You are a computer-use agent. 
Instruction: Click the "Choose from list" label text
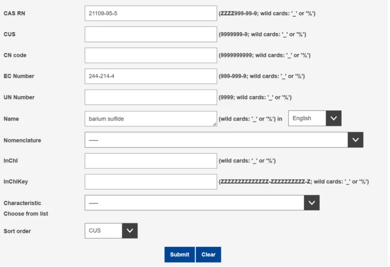pyautogui.click(x=26, y=214)
